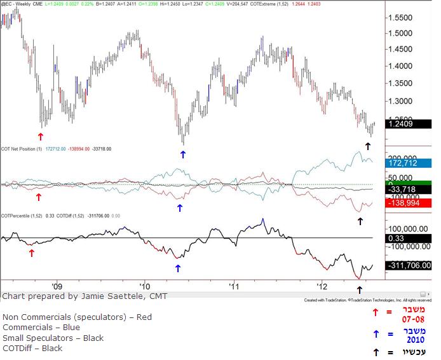Screen dimensions: 441x360
Task: Click the black arrow at the COTDiff bottom
Action: tap(360, 289)
